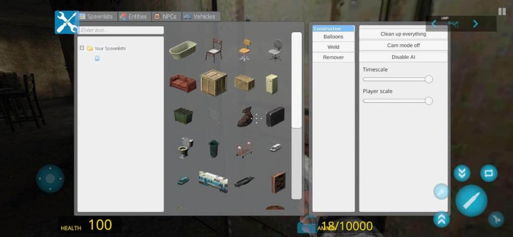The height and width of the screenshot is (237, 513).
Task: Spawn the framed picture prop
Action: pos(279,182)
